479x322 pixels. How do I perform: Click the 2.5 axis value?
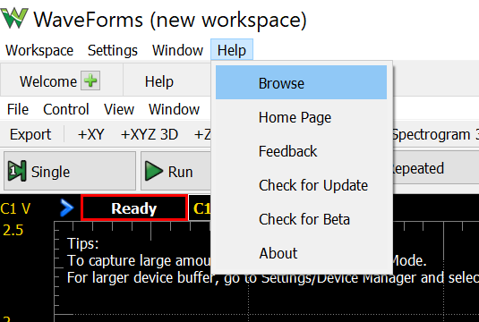click(13, 230)
